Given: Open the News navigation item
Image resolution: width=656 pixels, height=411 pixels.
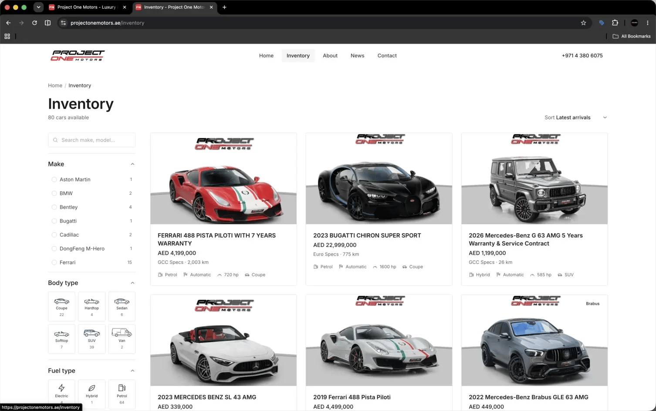Looking at the screenshot, I should 357,56.
